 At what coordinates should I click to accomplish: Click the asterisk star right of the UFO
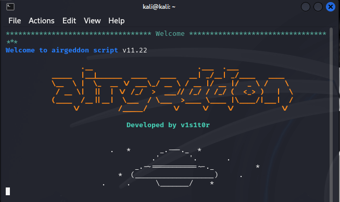pos(258,167)
